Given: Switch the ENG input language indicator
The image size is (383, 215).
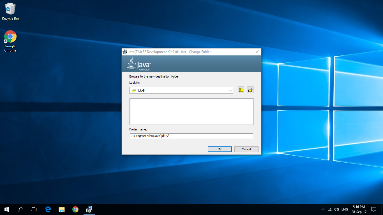Looking at the screenshot, I should pos(345,209).
